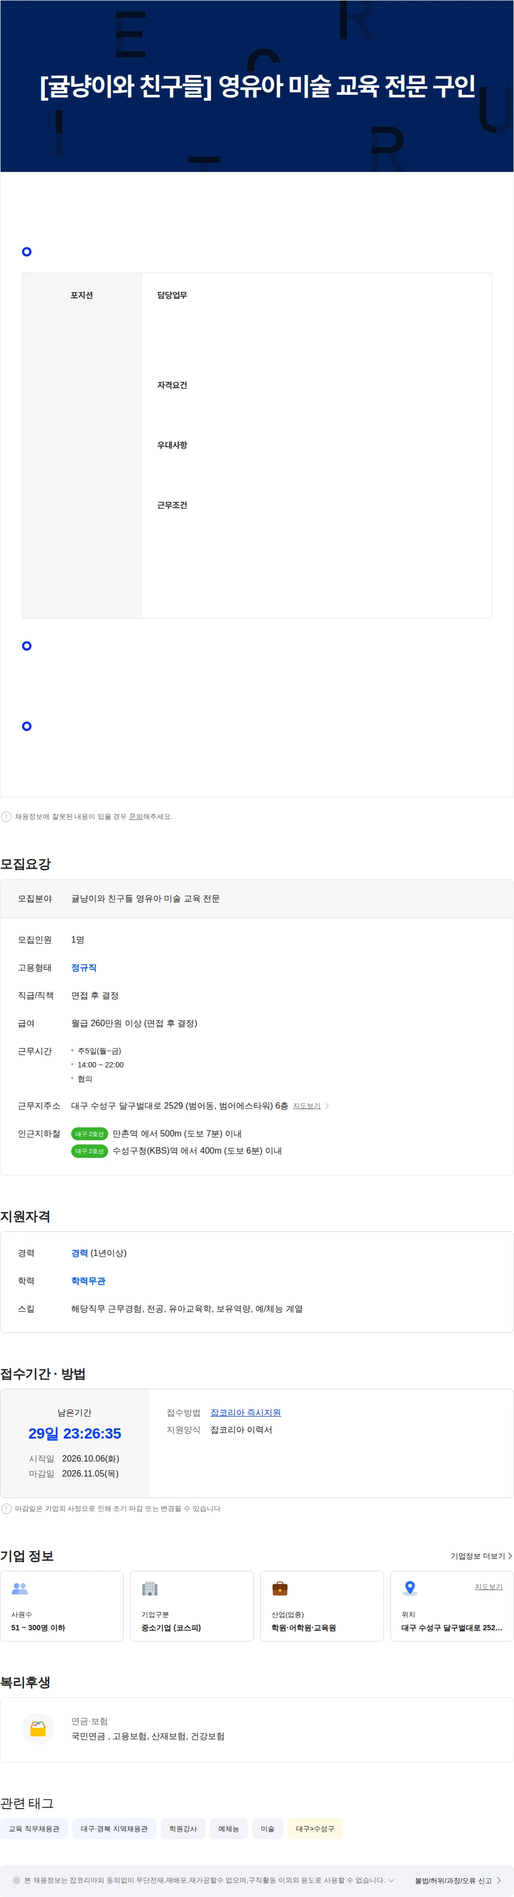Click the 학력무관 education text

click(x=88, y=1281)
